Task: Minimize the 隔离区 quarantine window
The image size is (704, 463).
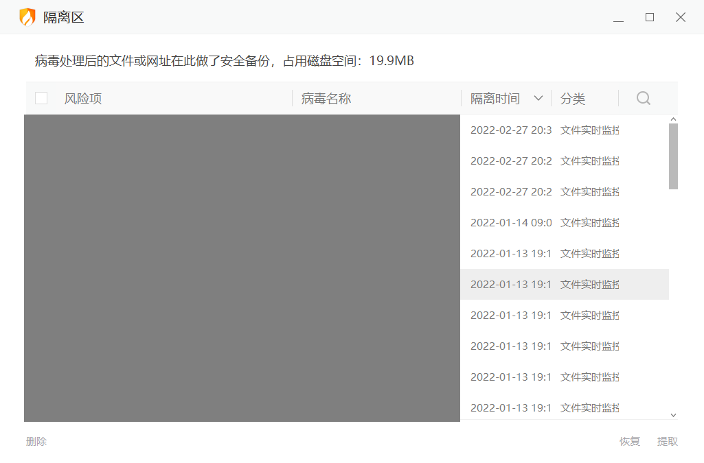Action: (x=618, y=17)
